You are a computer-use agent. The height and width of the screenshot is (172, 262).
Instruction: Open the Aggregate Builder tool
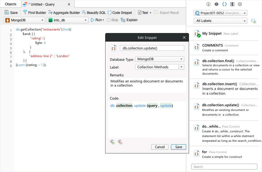[64, 12]
